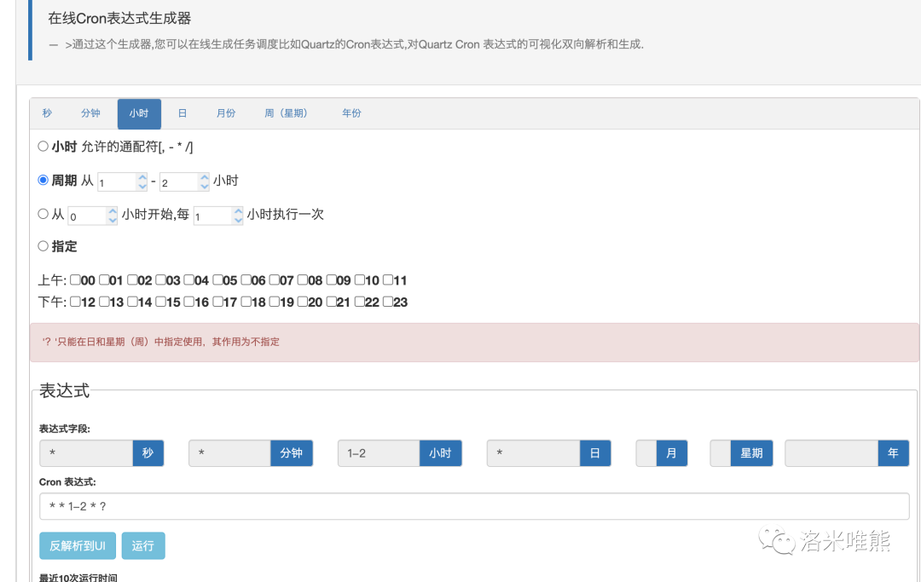Click the 小时 expression field showing 1-2
This screenshot has width=921, height=582.
[379, 453]
